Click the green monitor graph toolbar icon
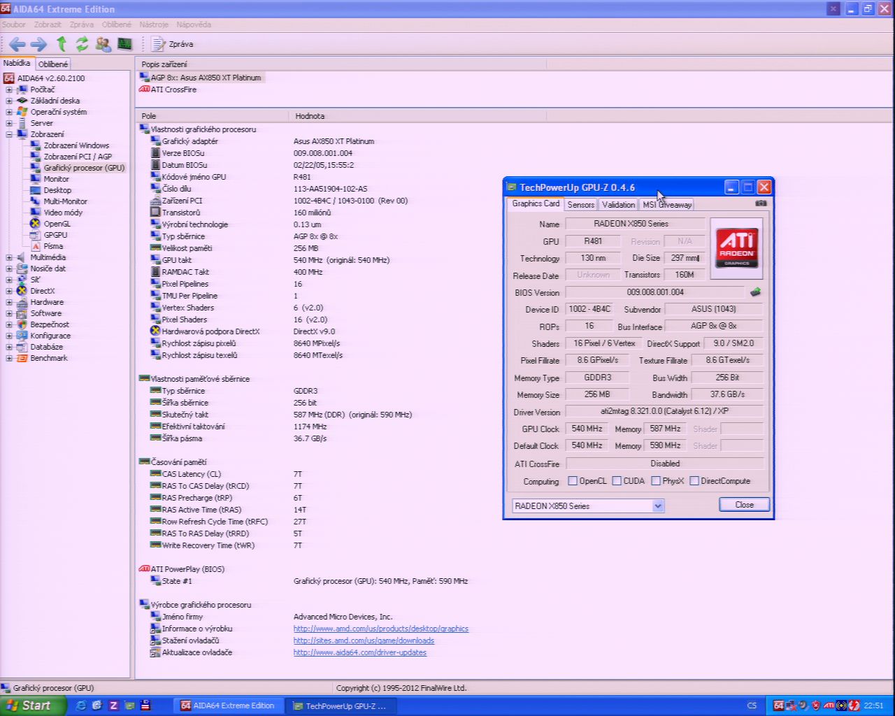Screen dimensions: 895x716 pyautogui.click(x=125, y=44)
